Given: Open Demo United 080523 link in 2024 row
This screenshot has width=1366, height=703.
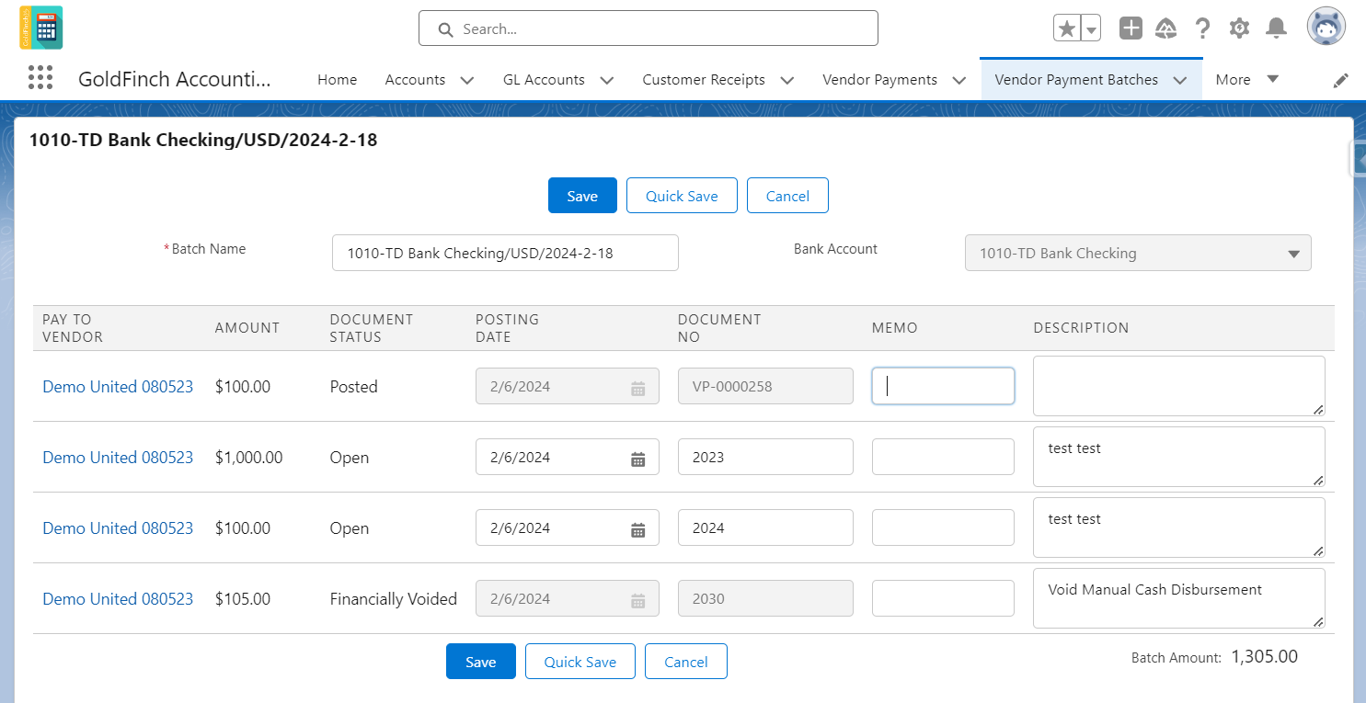Looking at the screenshot, I should [x=118, y=528].
